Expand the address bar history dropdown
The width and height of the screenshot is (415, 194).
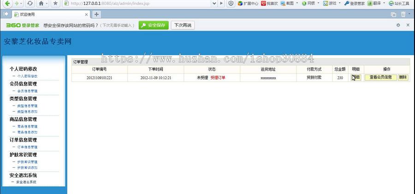[x=214, y=3]
